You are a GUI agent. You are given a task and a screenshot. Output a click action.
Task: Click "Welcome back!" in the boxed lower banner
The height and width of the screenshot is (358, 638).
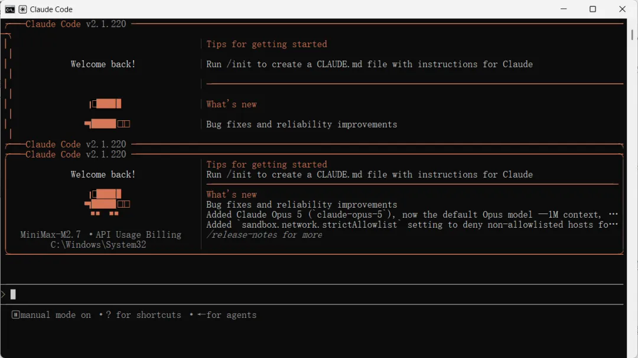(103, 175)
